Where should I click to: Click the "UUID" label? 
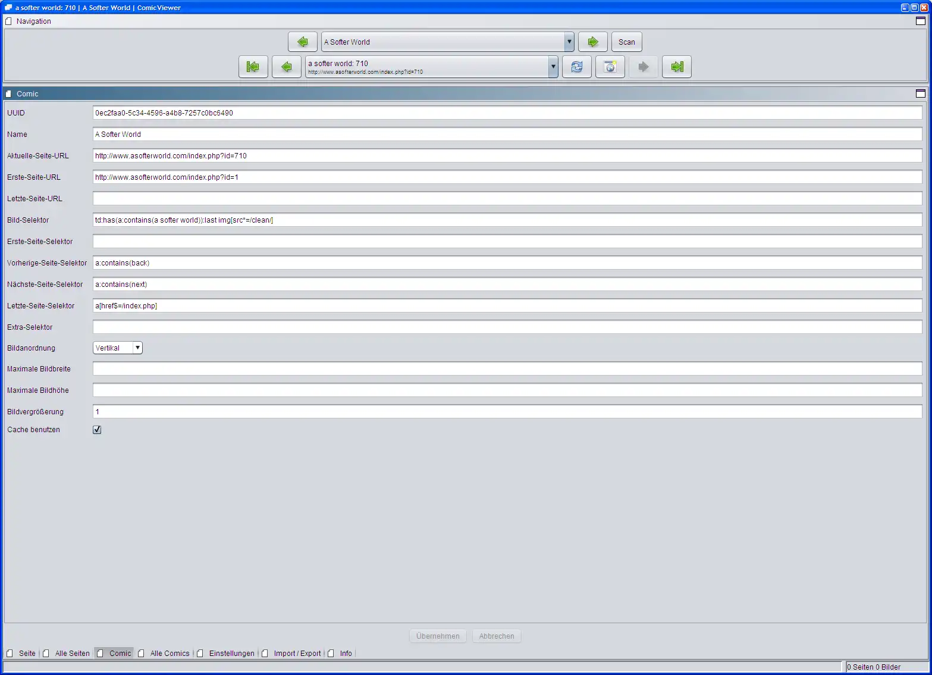[x=16, y=113]
